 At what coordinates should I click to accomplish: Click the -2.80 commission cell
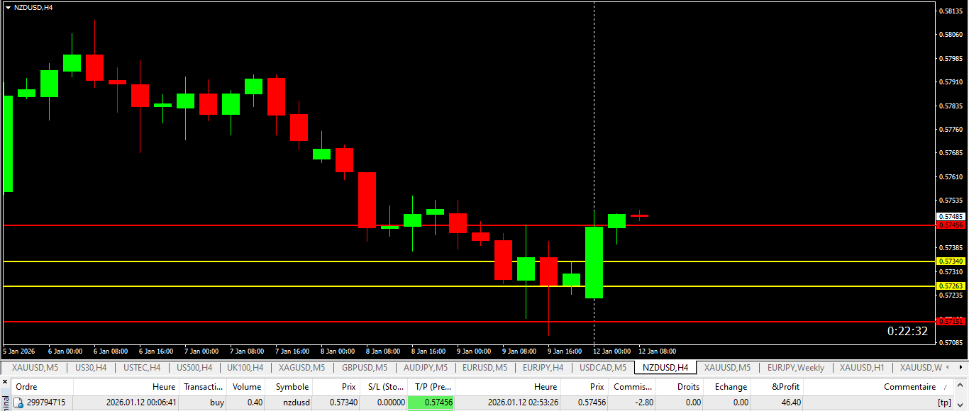click(x=633, y=402)
